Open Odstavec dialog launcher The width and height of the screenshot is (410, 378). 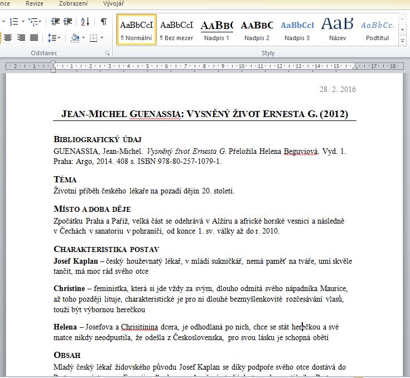click(x=107, y=54)
